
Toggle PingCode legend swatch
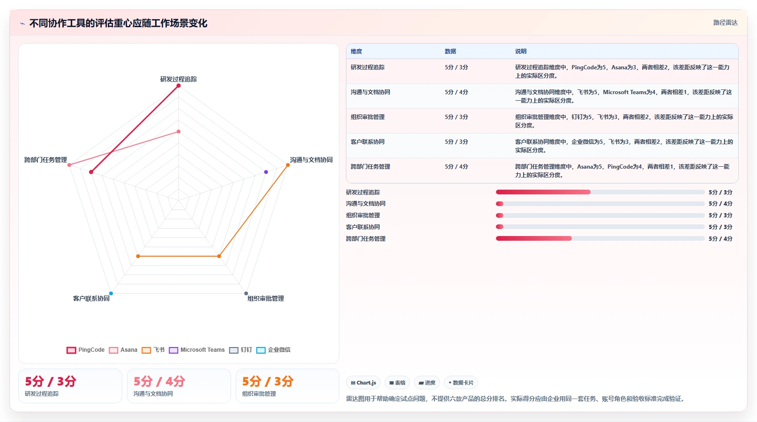(x=71, y=350)
